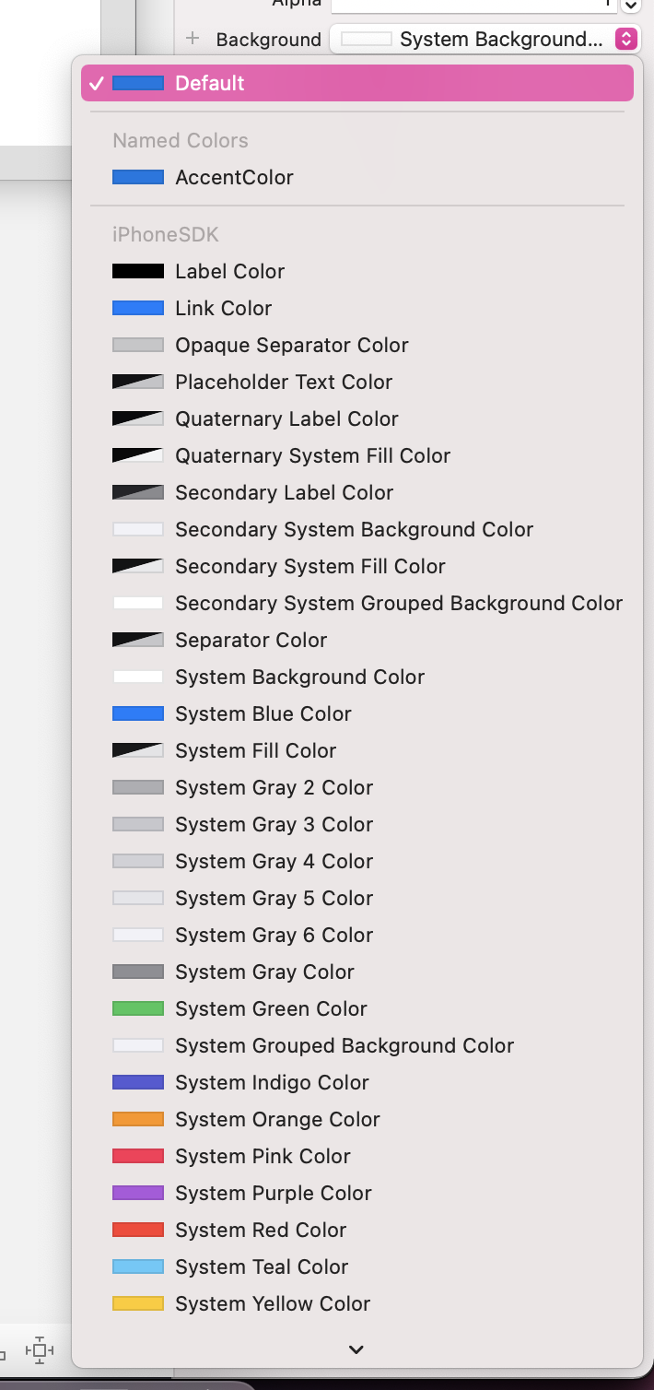Select Secondary System Grouped Background Color

tap(357, 603)
